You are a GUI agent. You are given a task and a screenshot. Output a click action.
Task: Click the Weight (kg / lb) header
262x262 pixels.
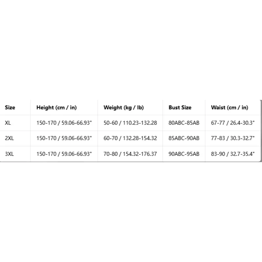tap(123, 107)
